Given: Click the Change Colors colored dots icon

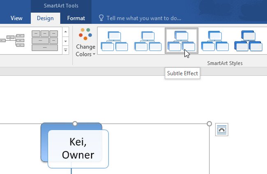Looking at the screenshot, I should 85,35.
